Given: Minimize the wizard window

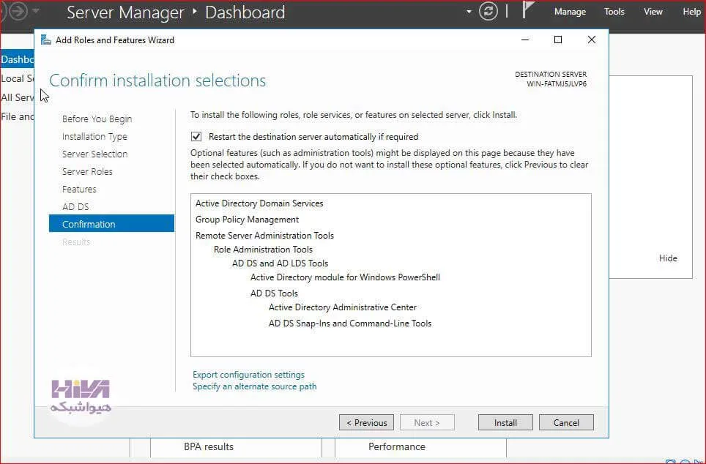Looking at the screenshot, I should pos(525,40).
